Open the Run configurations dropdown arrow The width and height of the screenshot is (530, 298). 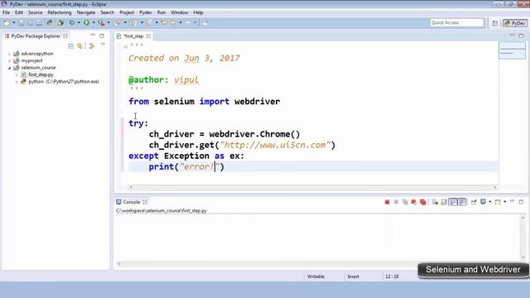coord(94,22)
